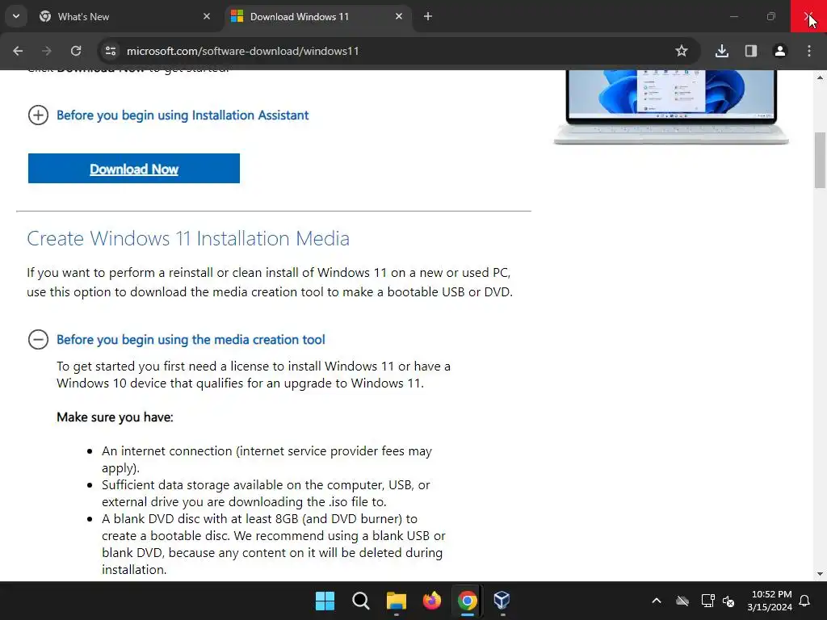827x620 pixels.
Task: Open a new tab with plus icon
Action: tap(428, 17)
